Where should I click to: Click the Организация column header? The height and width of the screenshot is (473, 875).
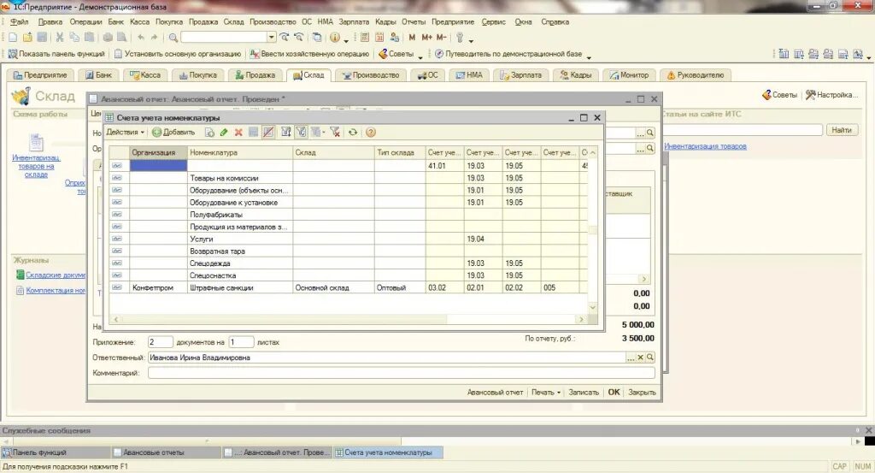click(158, 152)
